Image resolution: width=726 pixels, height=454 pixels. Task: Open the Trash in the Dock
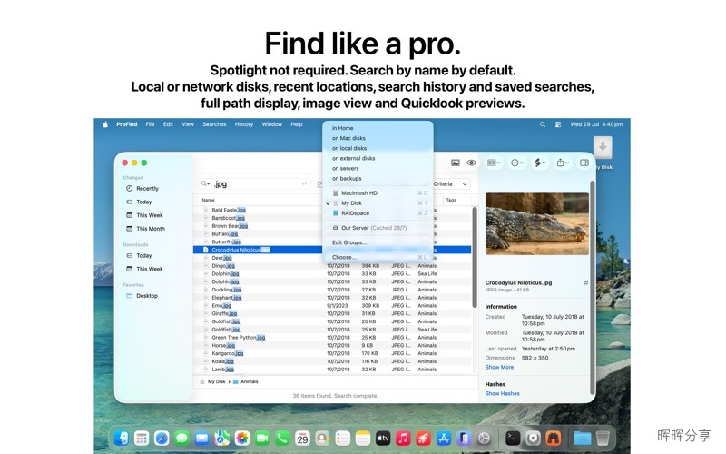(603, 438)
